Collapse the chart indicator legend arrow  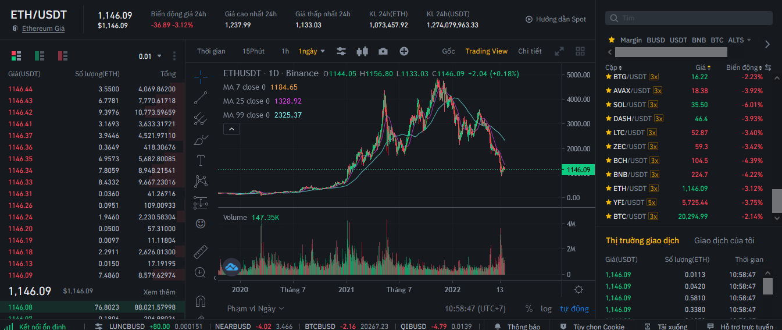(231, 129)
